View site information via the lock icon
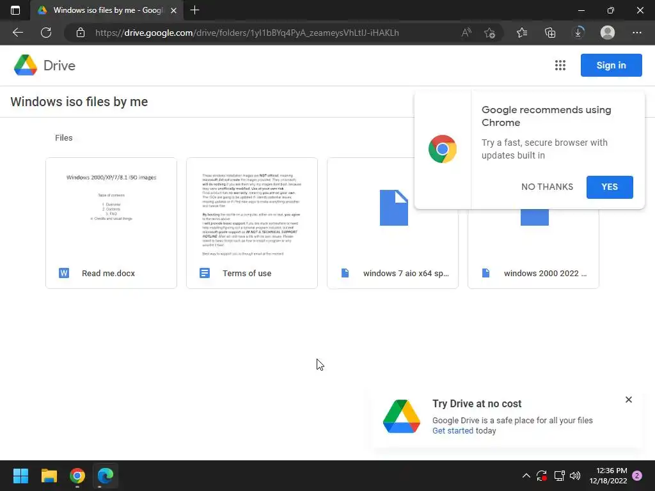 (x=81, y=33)
